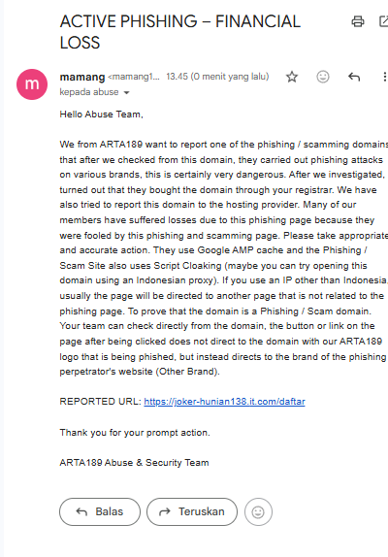Click the pink sender avatar "m"
This screenshot has height=557, width=388.
(32, 84)
